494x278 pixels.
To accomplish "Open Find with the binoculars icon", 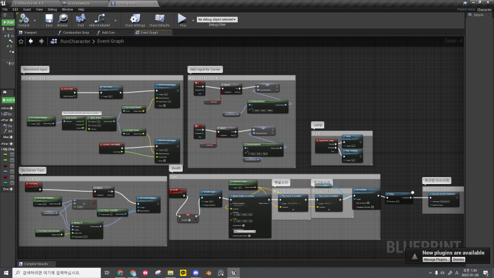I will pyautogui.click(x=81, y=19).
